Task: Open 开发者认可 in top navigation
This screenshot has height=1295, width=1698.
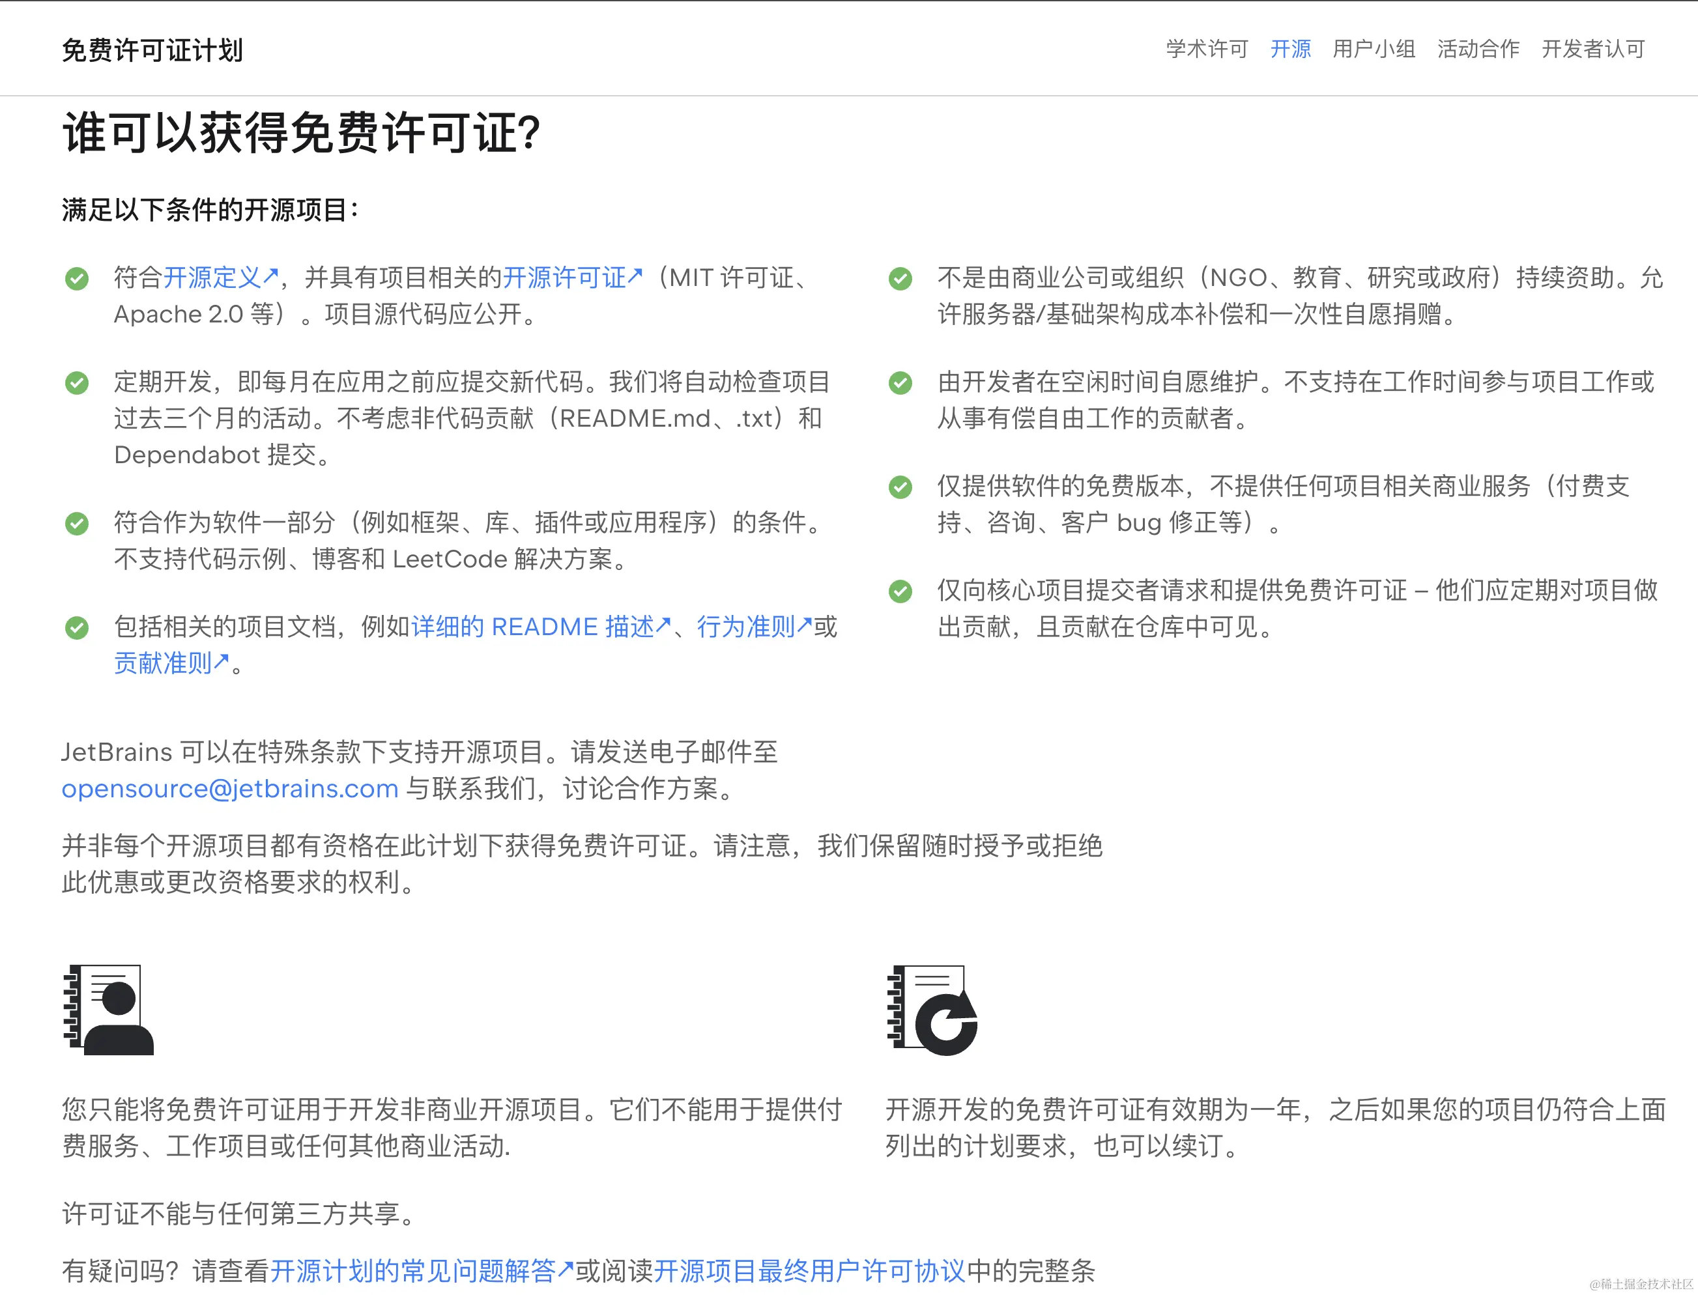Action: click(1592, 50)
